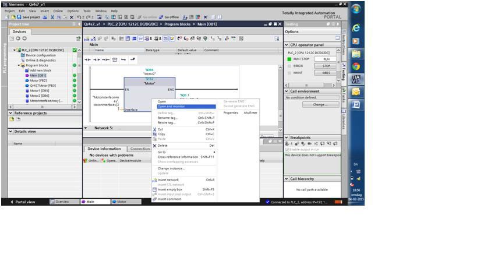Collapse Network 5 with its arrow
Image resolution: width=477 pixels, height=268 pixels.
86,128
